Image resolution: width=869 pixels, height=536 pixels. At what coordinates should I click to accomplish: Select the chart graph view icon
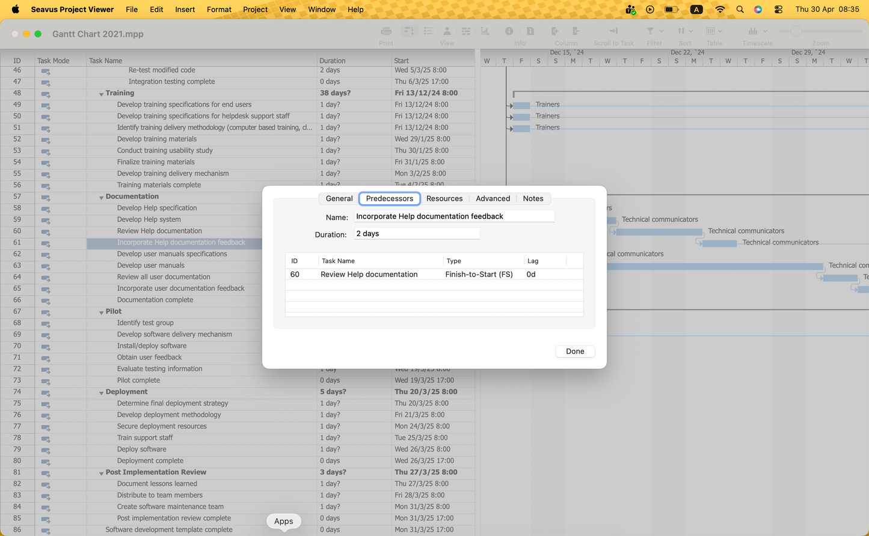tap(484, 31)
